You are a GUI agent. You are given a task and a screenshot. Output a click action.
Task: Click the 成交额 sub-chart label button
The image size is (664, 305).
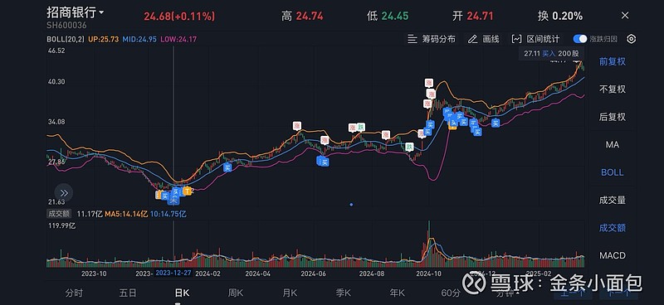pyautogui.click(x=59, y=214)
